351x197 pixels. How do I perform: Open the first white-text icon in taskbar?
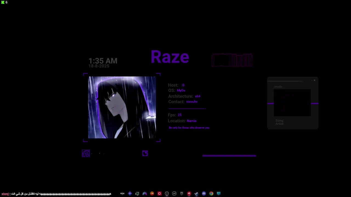122,193
